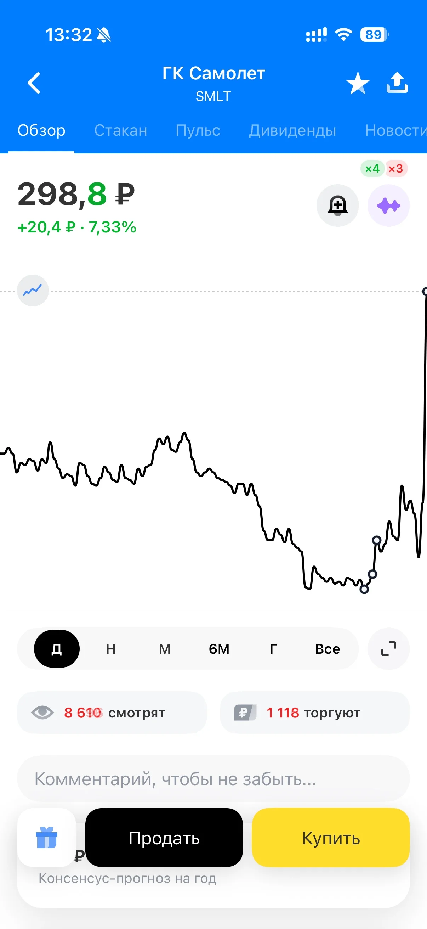Open the purple sparkle AI assistant
Viewport: 427px width, 929px height.
(x=388, y=205)
